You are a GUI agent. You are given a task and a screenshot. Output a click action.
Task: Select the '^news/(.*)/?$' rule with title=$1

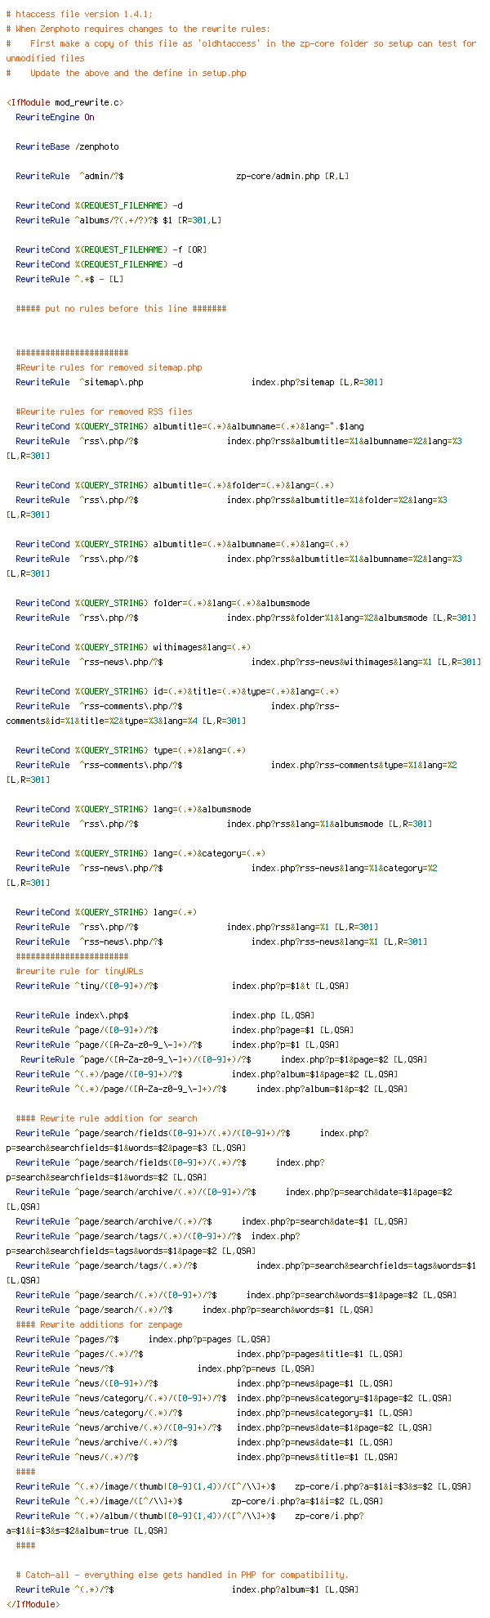(x=207, y=1457)
